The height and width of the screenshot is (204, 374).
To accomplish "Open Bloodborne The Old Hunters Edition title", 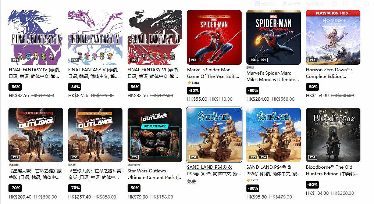I will click(332, 171).
